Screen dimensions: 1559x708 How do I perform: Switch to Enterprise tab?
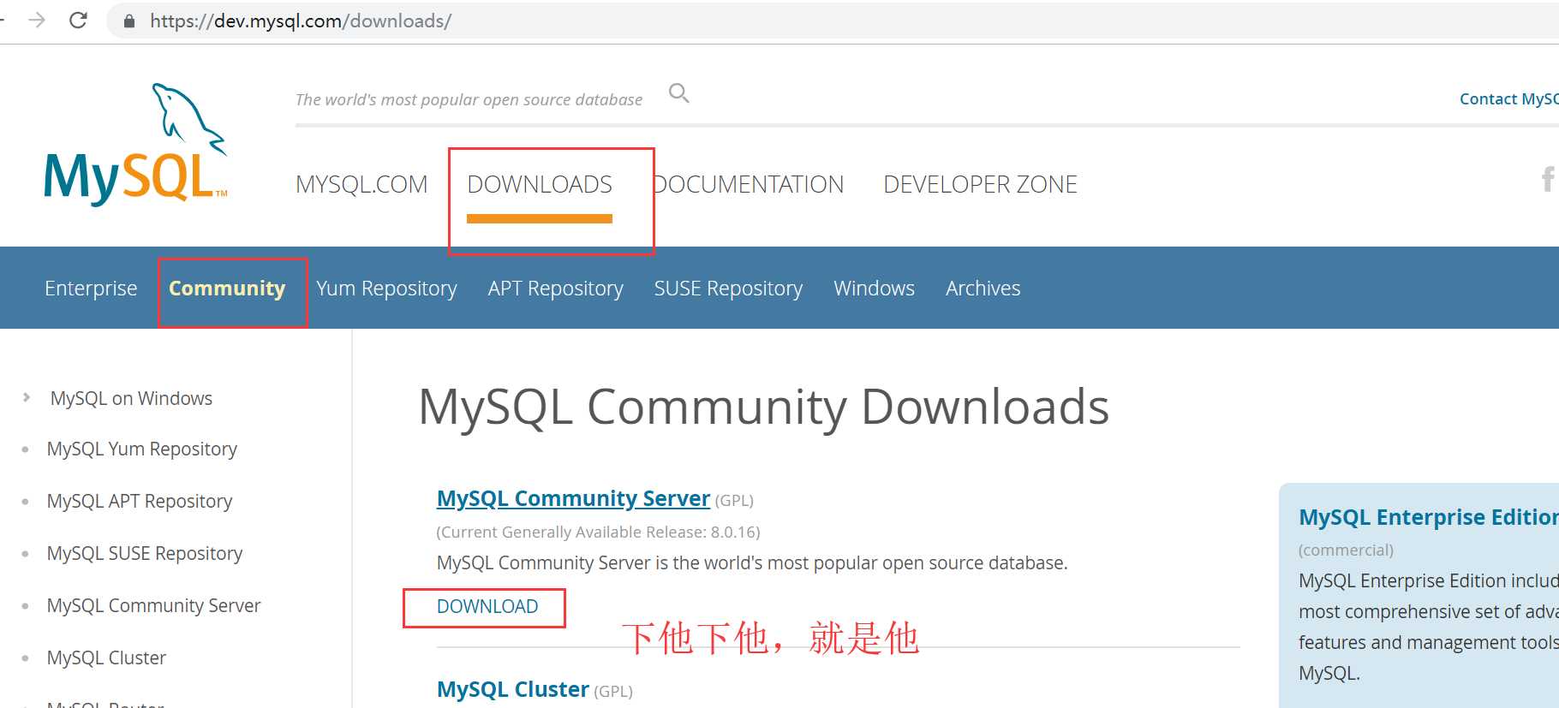click(91, 289)
